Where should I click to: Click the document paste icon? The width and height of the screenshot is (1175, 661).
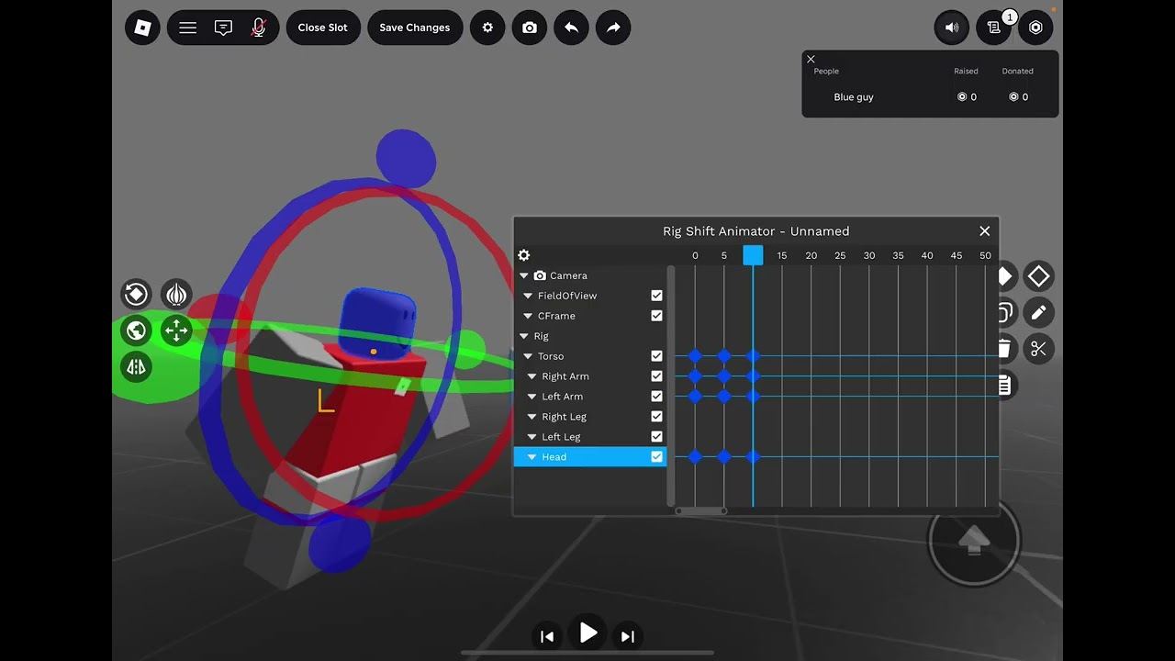1005,386
